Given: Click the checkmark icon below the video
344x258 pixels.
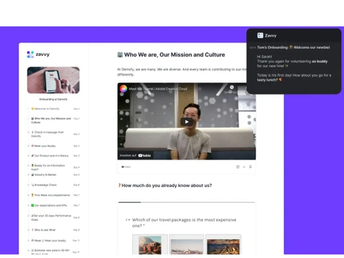Looking at the screenshot, I should (244, 166).
